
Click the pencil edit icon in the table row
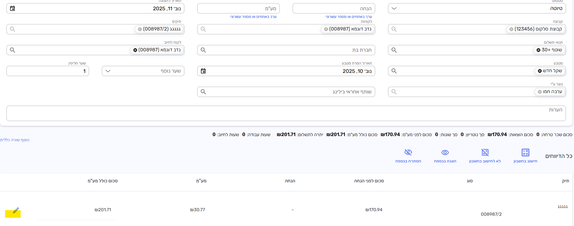pyautogui.click(x=16, y=211)
